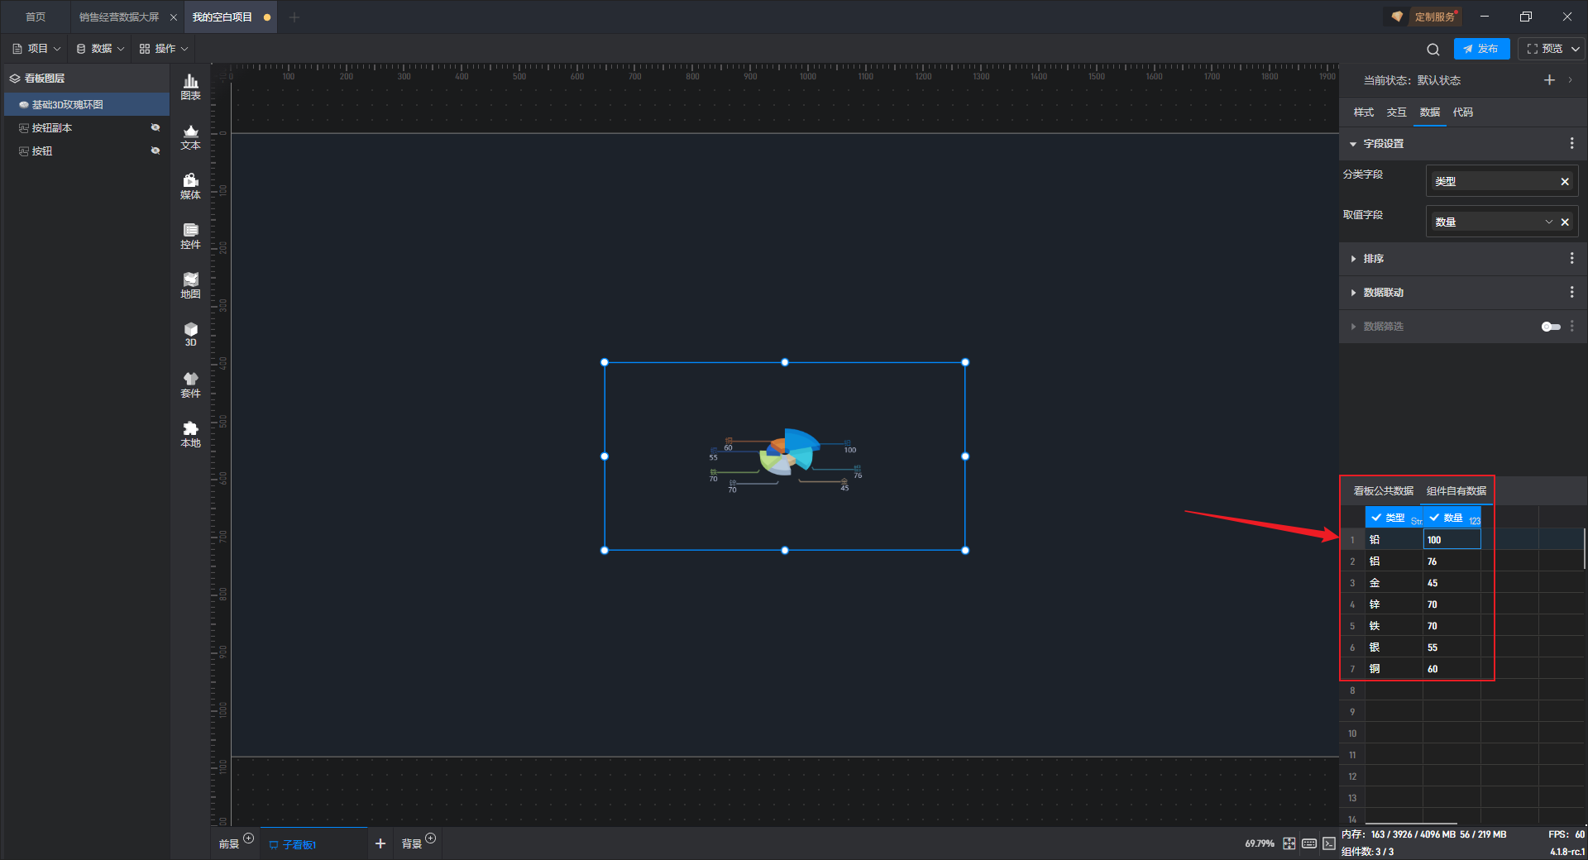1588x860 pixels.
Task: Open the 控件 controls components panel
Action: tap(190, 236)
